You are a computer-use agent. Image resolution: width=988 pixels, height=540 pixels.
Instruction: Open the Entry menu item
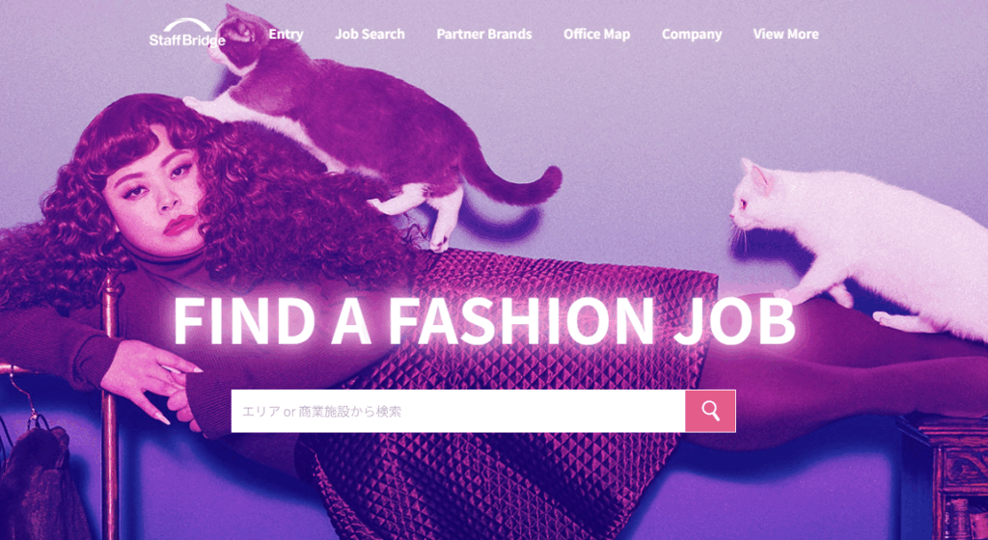(286, 34)
